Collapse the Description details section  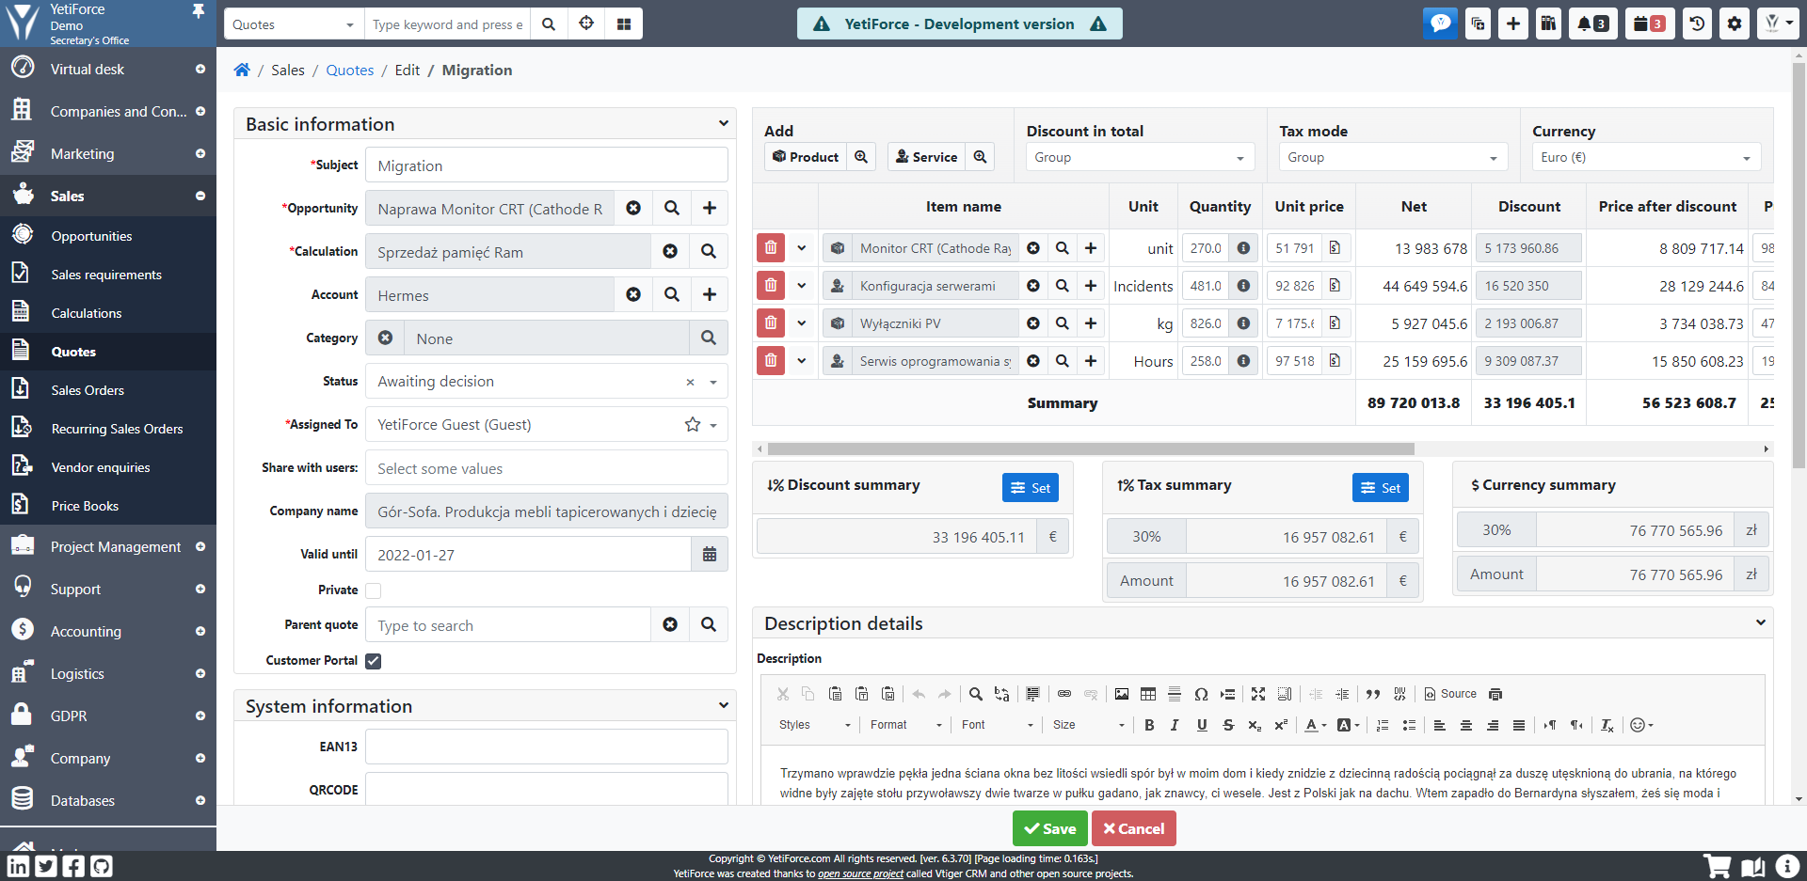pos(1761,622)
